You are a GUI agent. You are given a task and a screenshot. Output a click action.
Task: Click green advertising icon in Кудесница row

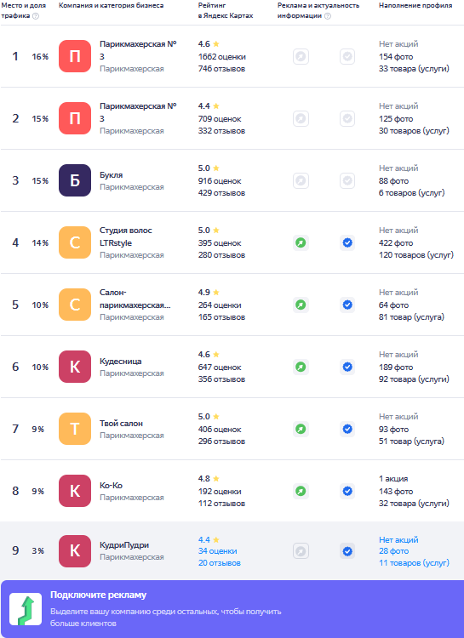301,367
